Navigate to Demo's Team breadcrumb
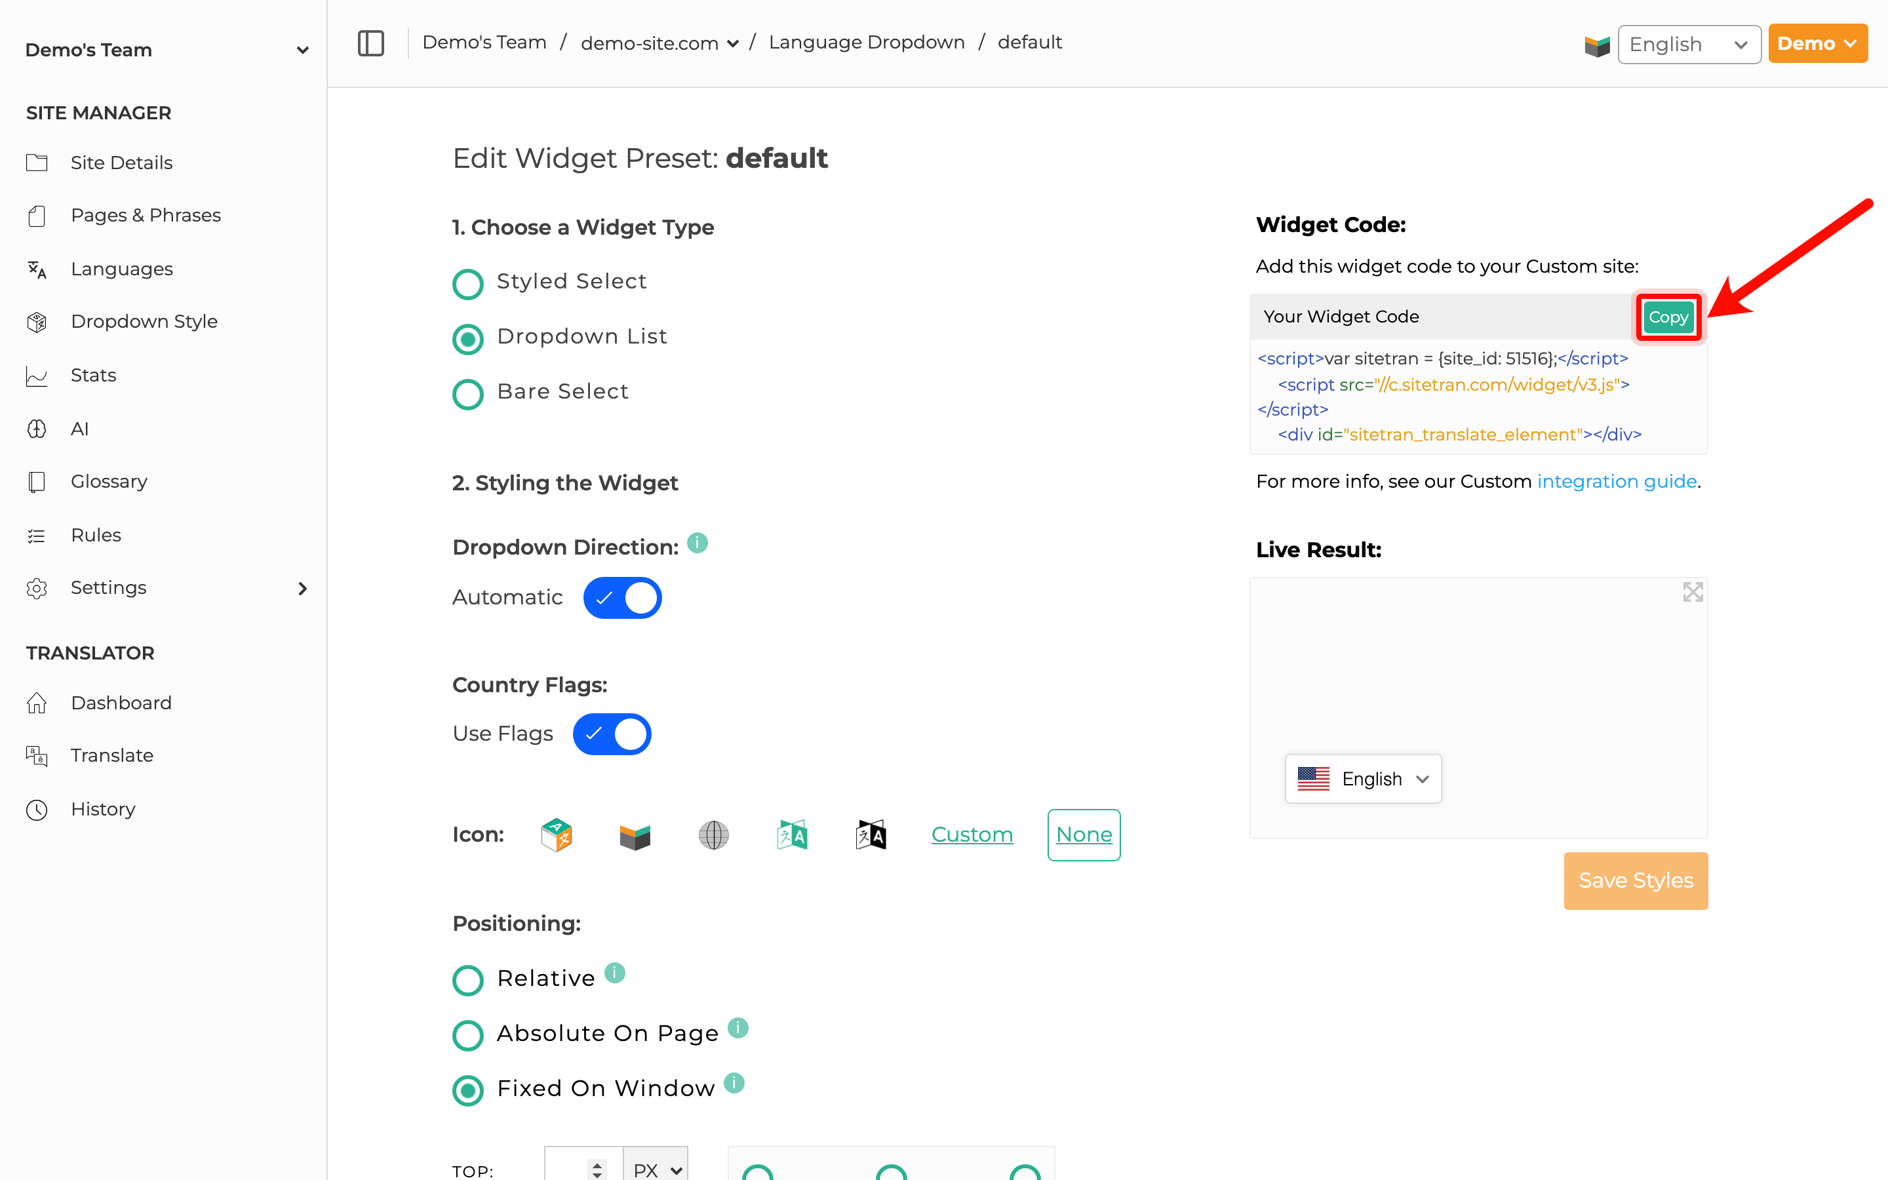This screenshot has height=1180, width=1888. [484, 42]
